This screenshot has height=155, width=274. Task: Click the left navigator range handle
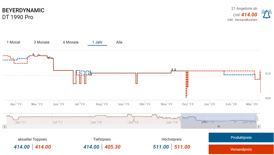pyautogui.click(x=181, y=119)
